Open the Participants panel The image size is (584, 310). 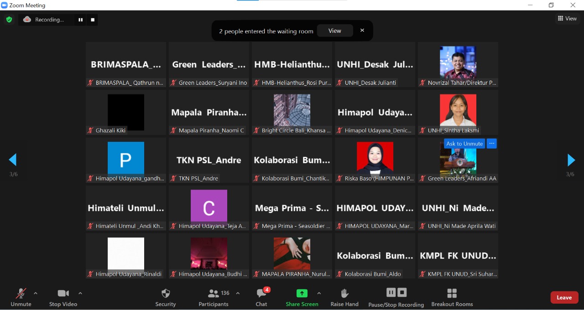[213, 297]
